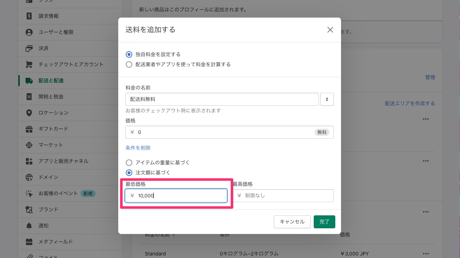Screen dimensions: 460x258
Task: Click the 請求情報 billing icon in sidebar
Action: 29,16
